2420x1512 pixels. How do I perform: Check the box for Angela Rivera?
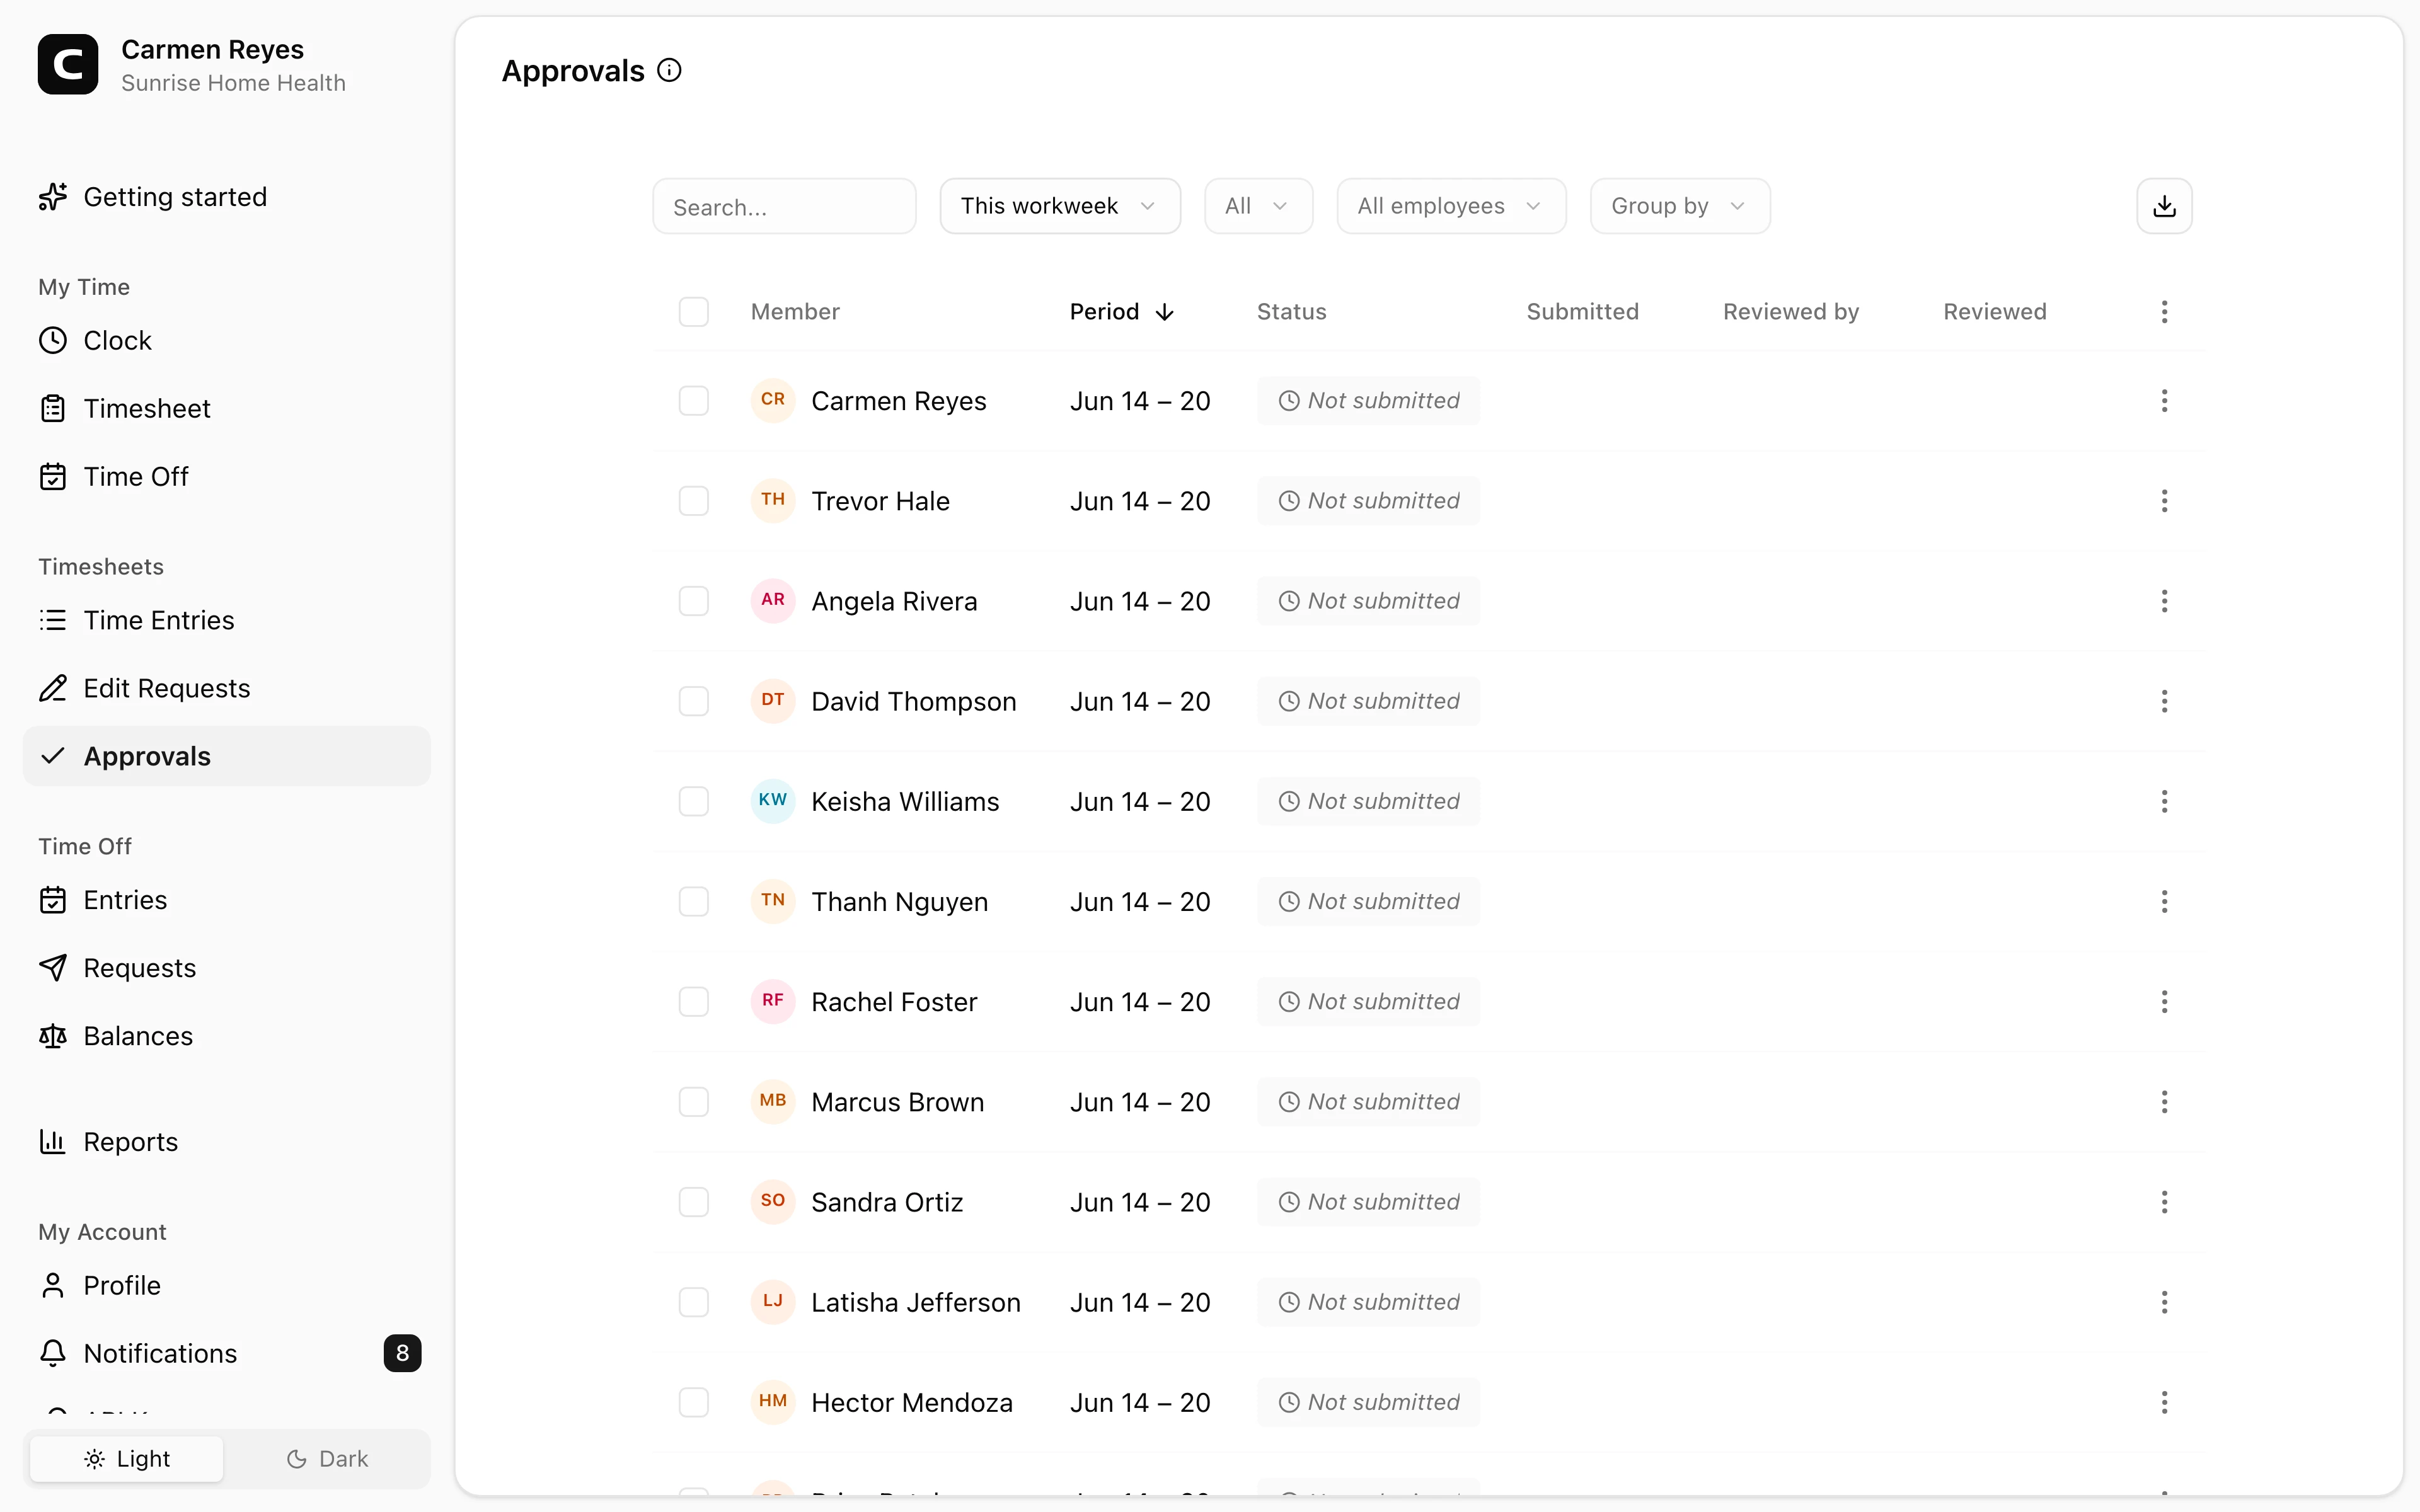coord(694,601)
